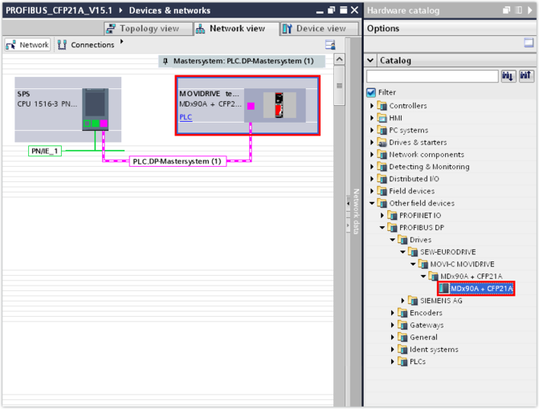The width and height of the screenshot is (539, 409).
Task: Click the Network button in toolbar
Action: (27, 45)
